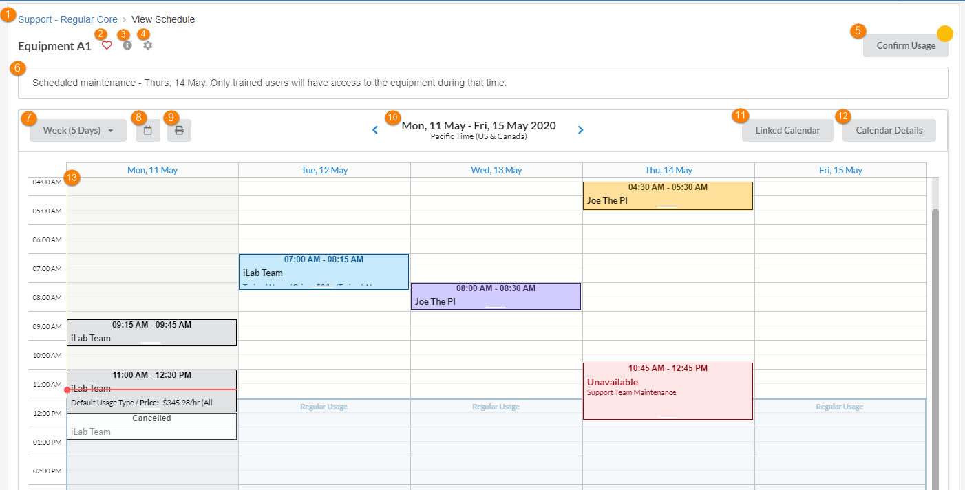Open the Linked Calendar button
This screenshot has width=965, height=490.
click(x=787, y=130)
